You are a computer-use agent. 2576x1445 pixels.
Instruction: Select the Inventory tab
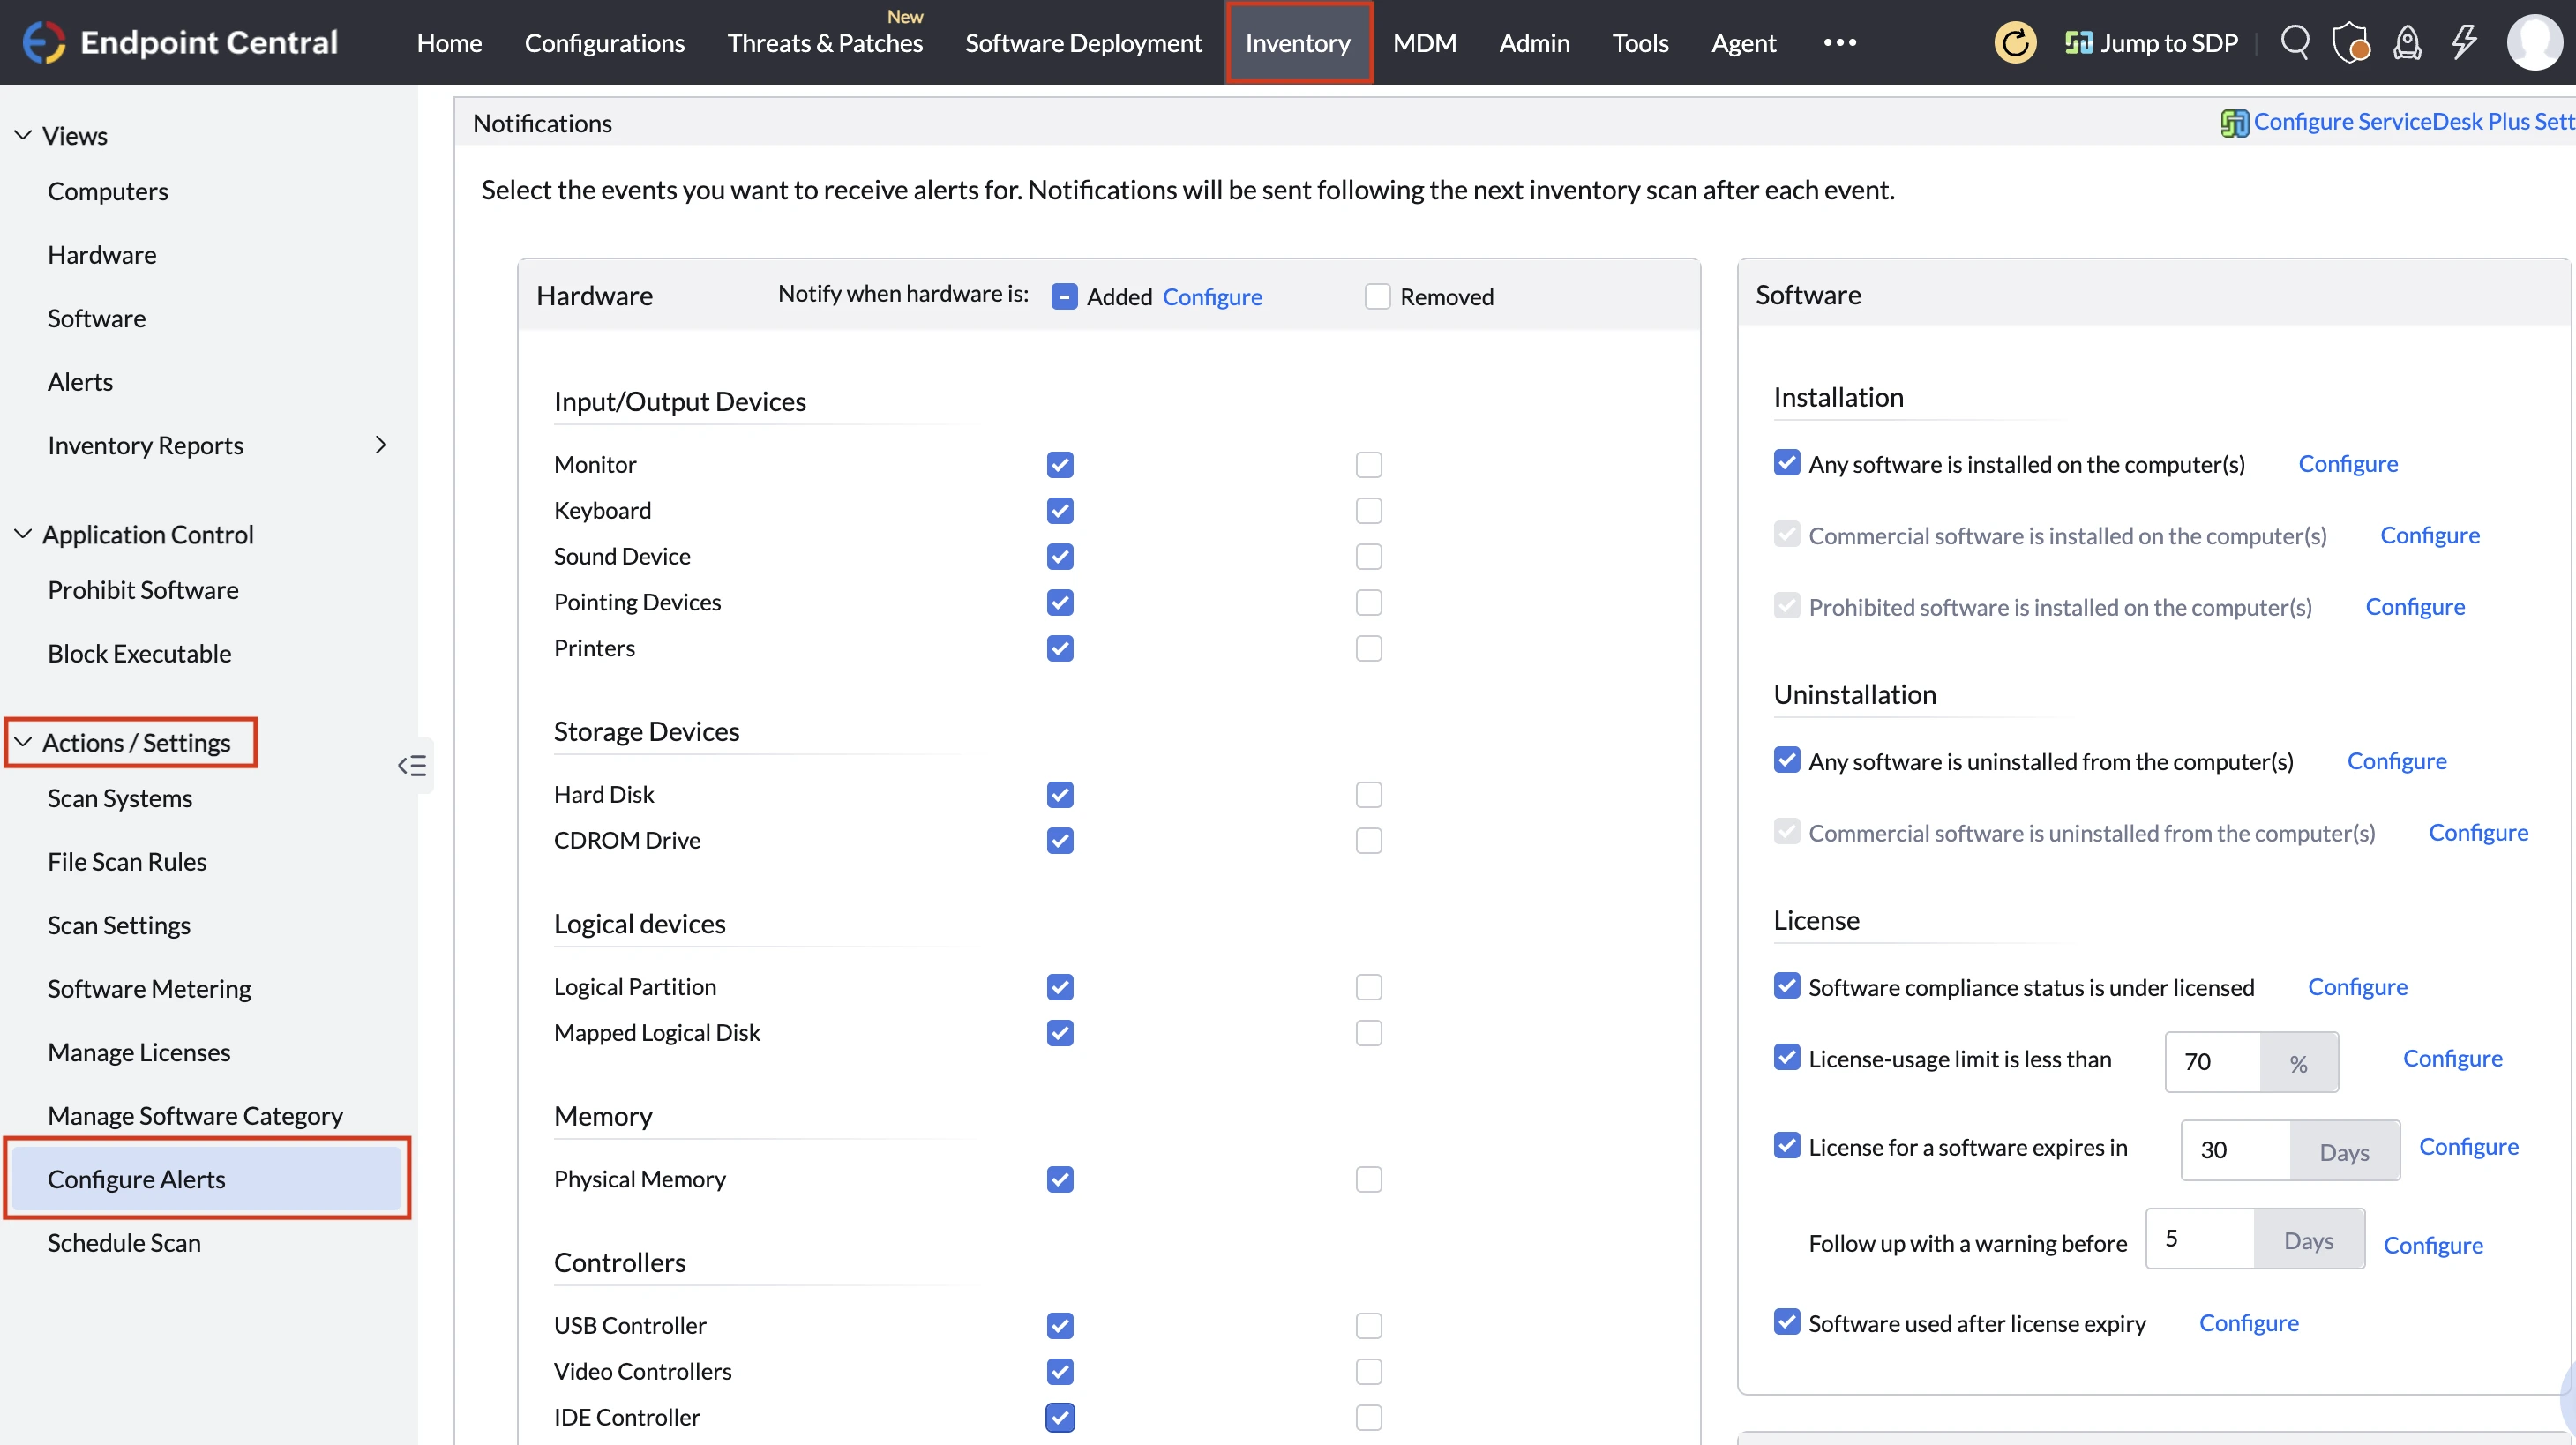1297,43
